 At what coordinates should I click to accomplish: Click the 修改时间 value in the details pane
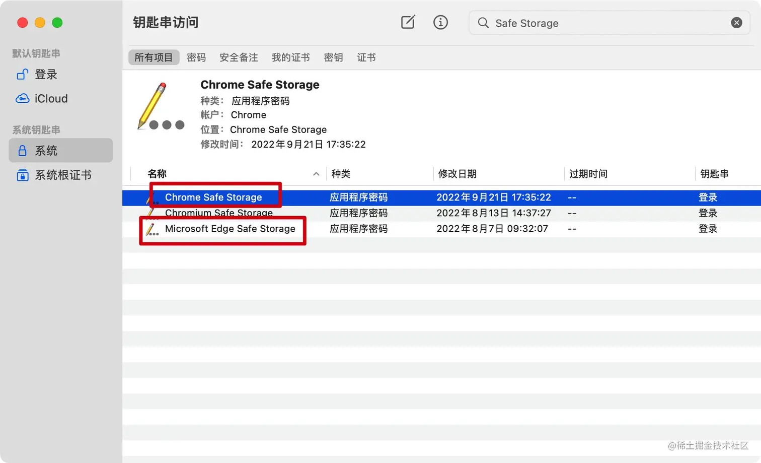click(308, 144)
